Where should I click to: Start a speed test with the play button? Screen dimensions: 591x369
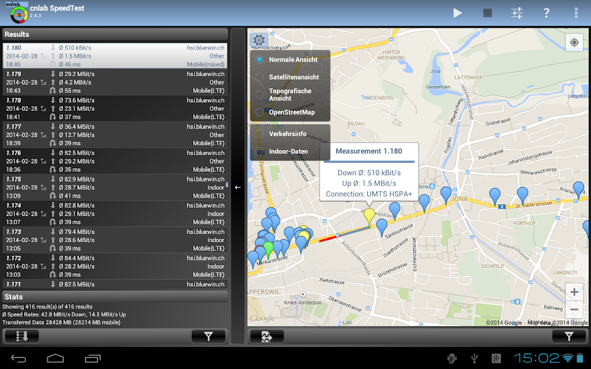458,13
